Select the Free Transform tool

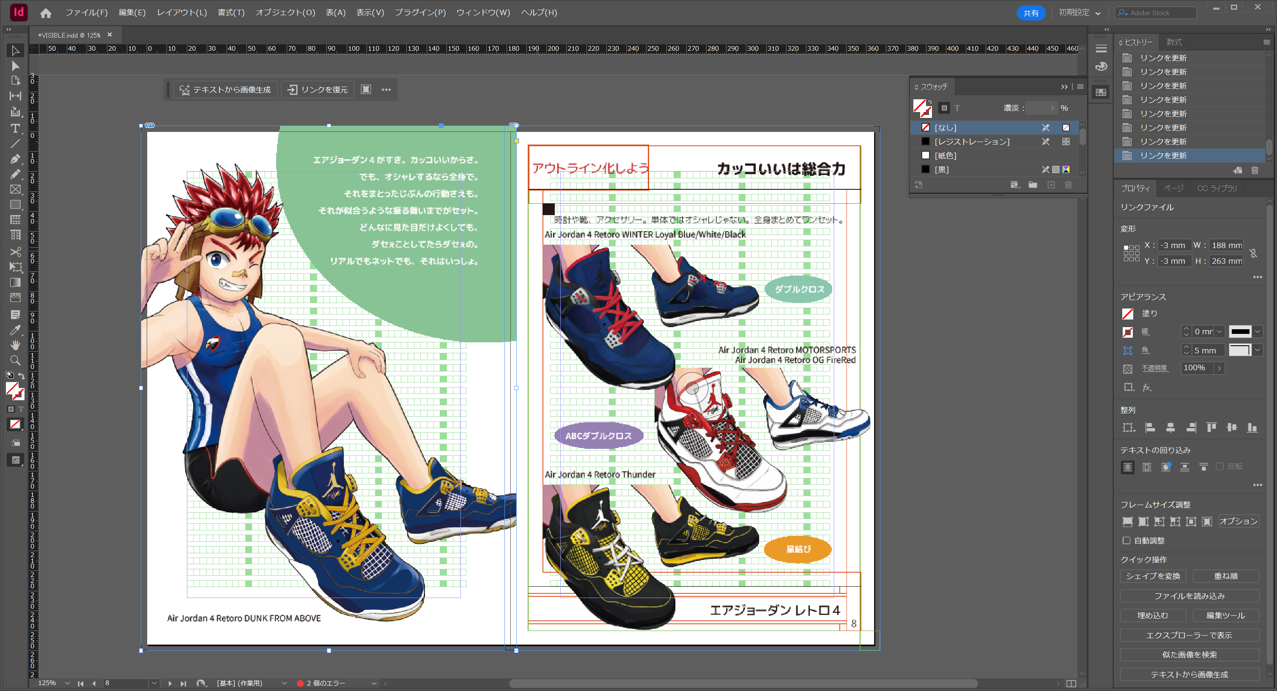point(15,267)
